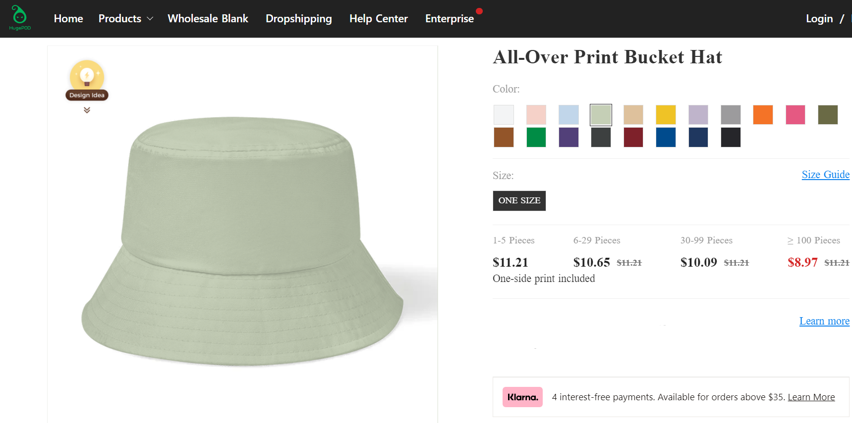
Task: Choose the black hat color
Action: coord(730,137)
